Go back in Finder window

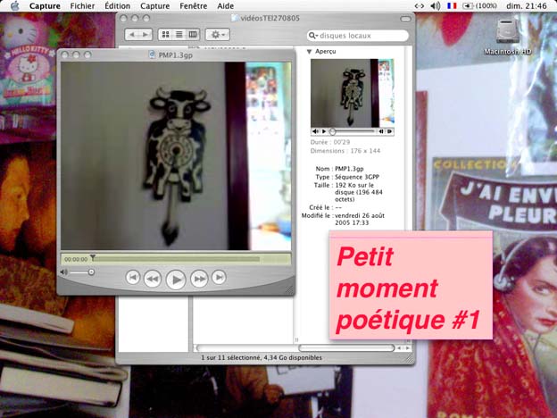tap(132, 35)
